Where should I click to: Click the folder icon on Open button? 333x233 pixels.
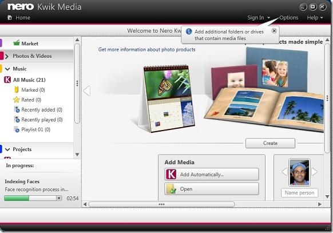pyautogui.click(x=171, y=189)
